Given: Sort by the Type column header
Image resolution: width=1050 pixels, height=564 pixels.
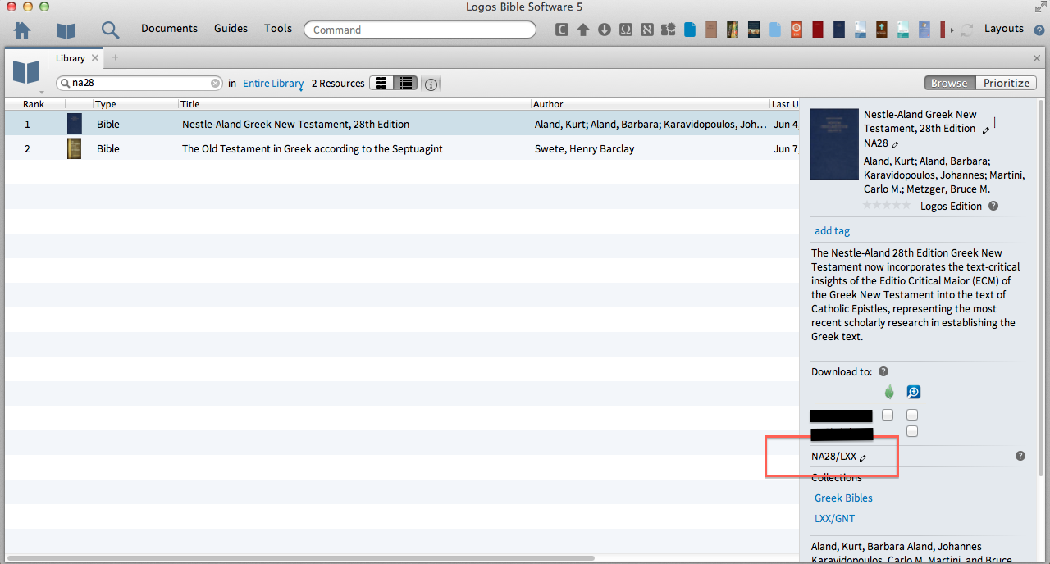Looking at the screenshot, I should pyautogui.click(x=106, y=104).
